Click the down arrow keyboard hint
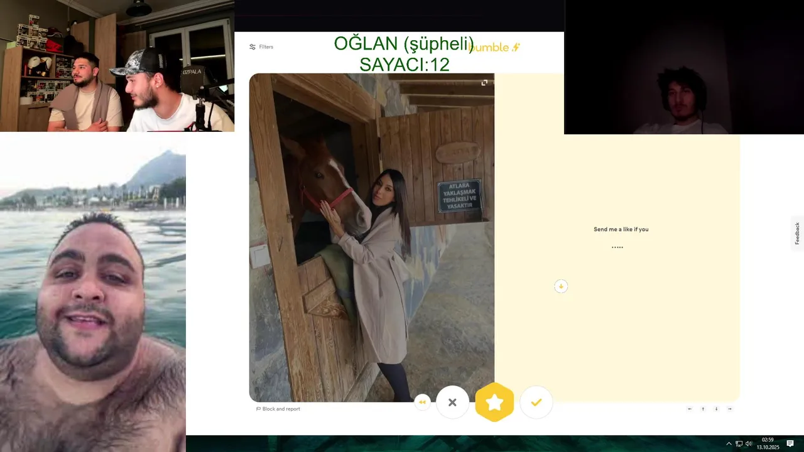The width and height of the screenshot is (804, 452). [x=716, y=409]
